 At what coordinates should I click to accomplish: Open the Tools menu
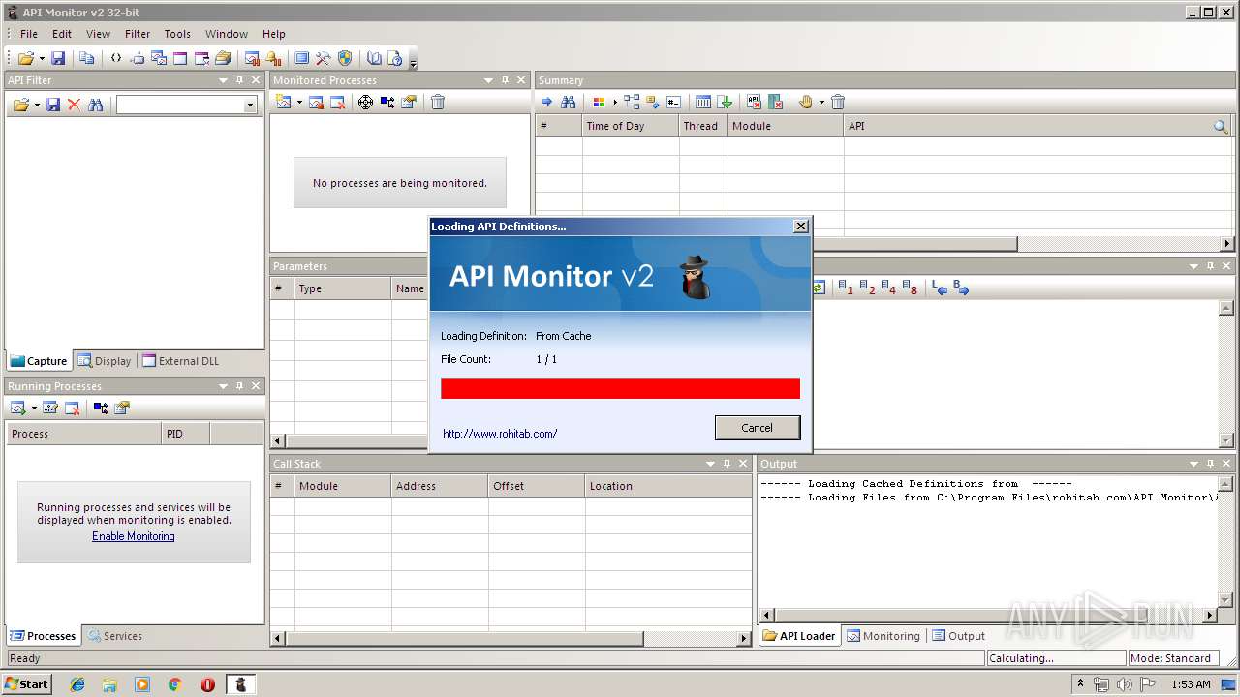tap(177, 34)
